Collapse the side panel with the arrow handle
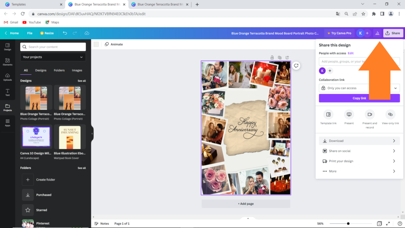The height and width of the screenshot is (228, 405). coord(92,133)
